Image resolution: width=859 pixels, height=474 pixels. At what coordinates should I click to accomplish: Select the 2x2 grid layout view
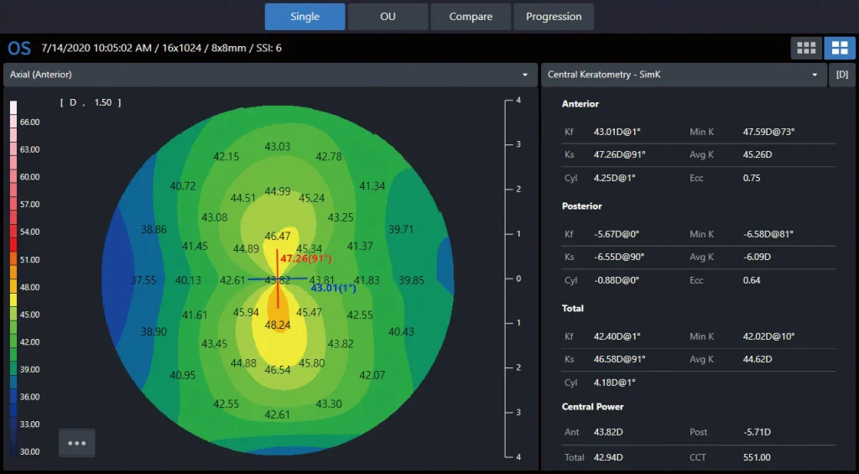click(x=840, y=48)
